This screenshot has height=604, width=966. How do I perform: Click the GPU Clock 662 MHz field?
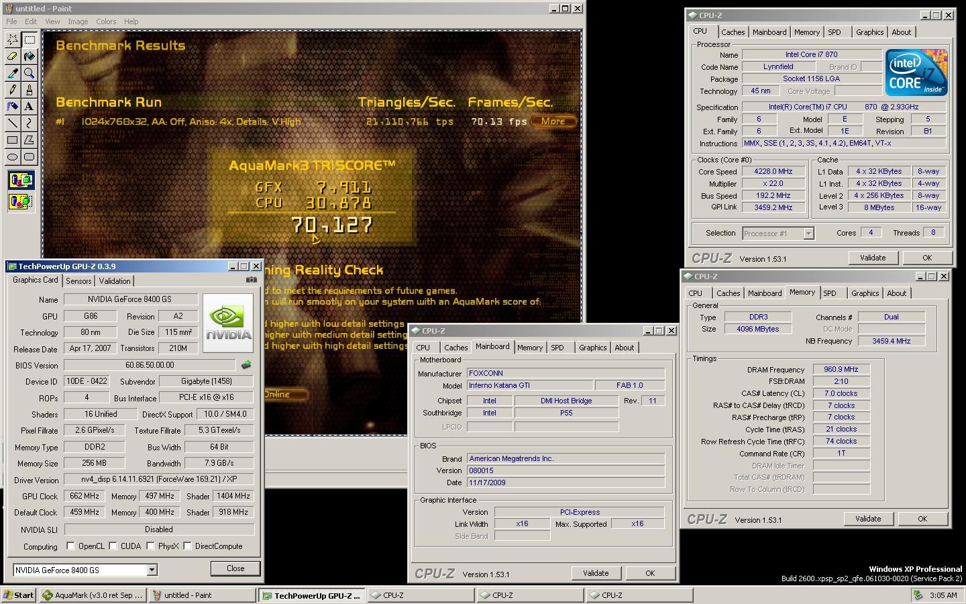coord(84,497)
